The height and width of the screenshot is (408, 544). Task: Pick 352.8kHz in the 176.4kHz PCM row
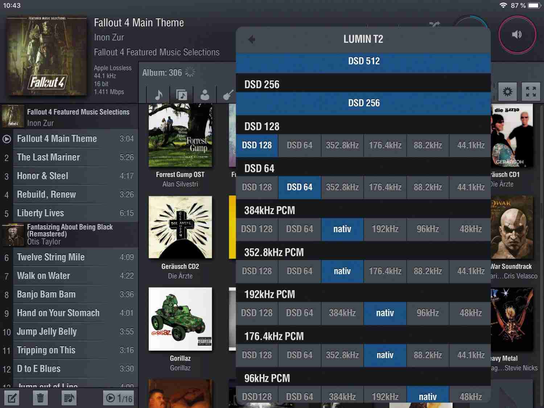click(342, 355)
